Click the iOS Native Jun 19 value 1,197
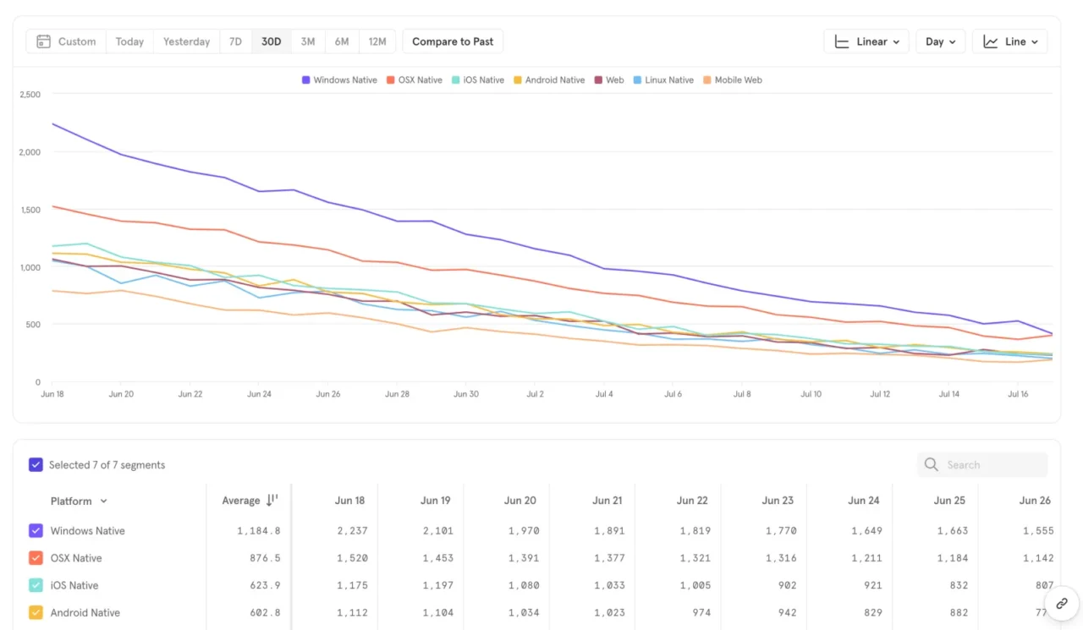1083x630 pixels. pyautogui.click(x=438, y=585)
